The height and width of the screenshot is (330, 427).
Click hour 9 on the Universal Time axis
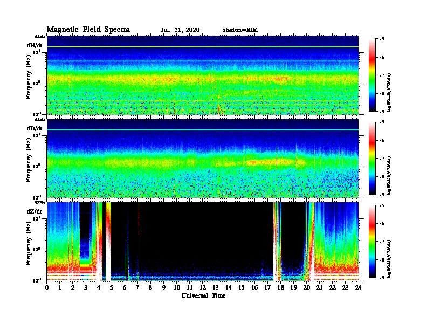[x=163, y=287]
